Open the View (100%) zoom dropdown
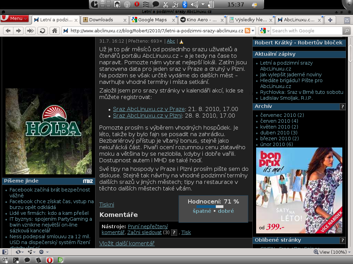Screen dimensions: 353x264 pyautogui.click(x=332, y=252)
